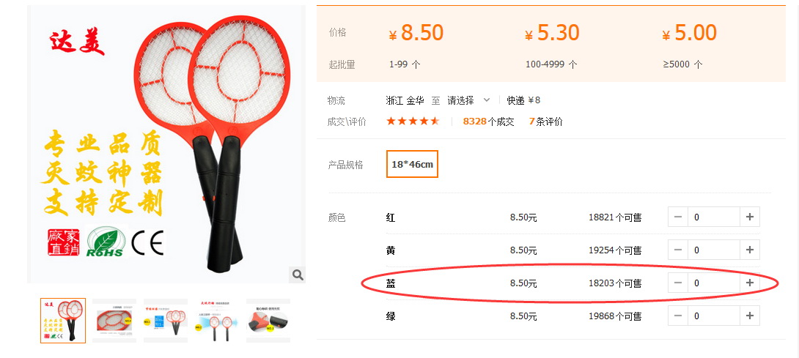Select the third product thumbnail
This screenshot has width=799, height=358.
(x=166, y=321)
